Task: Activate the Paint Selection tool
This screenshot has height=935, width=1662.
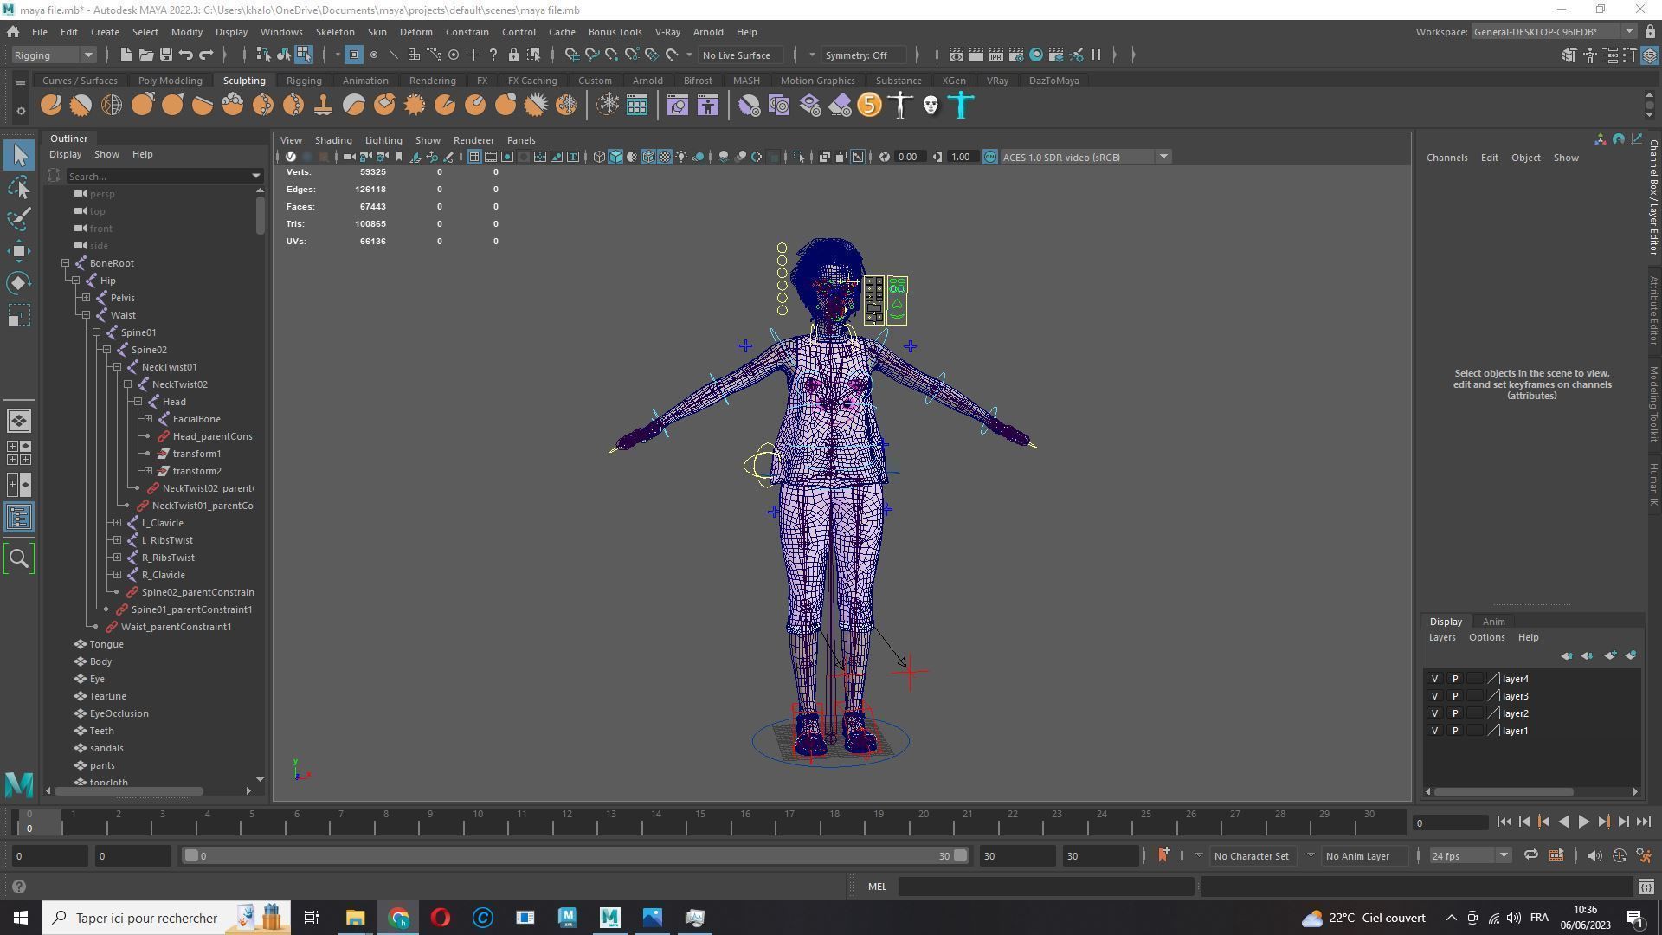Action: click(x=19, y=219)
